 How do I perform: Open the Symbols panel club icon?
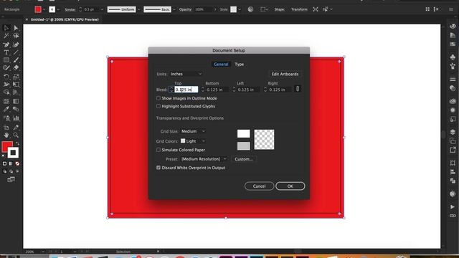click(453, 57)
